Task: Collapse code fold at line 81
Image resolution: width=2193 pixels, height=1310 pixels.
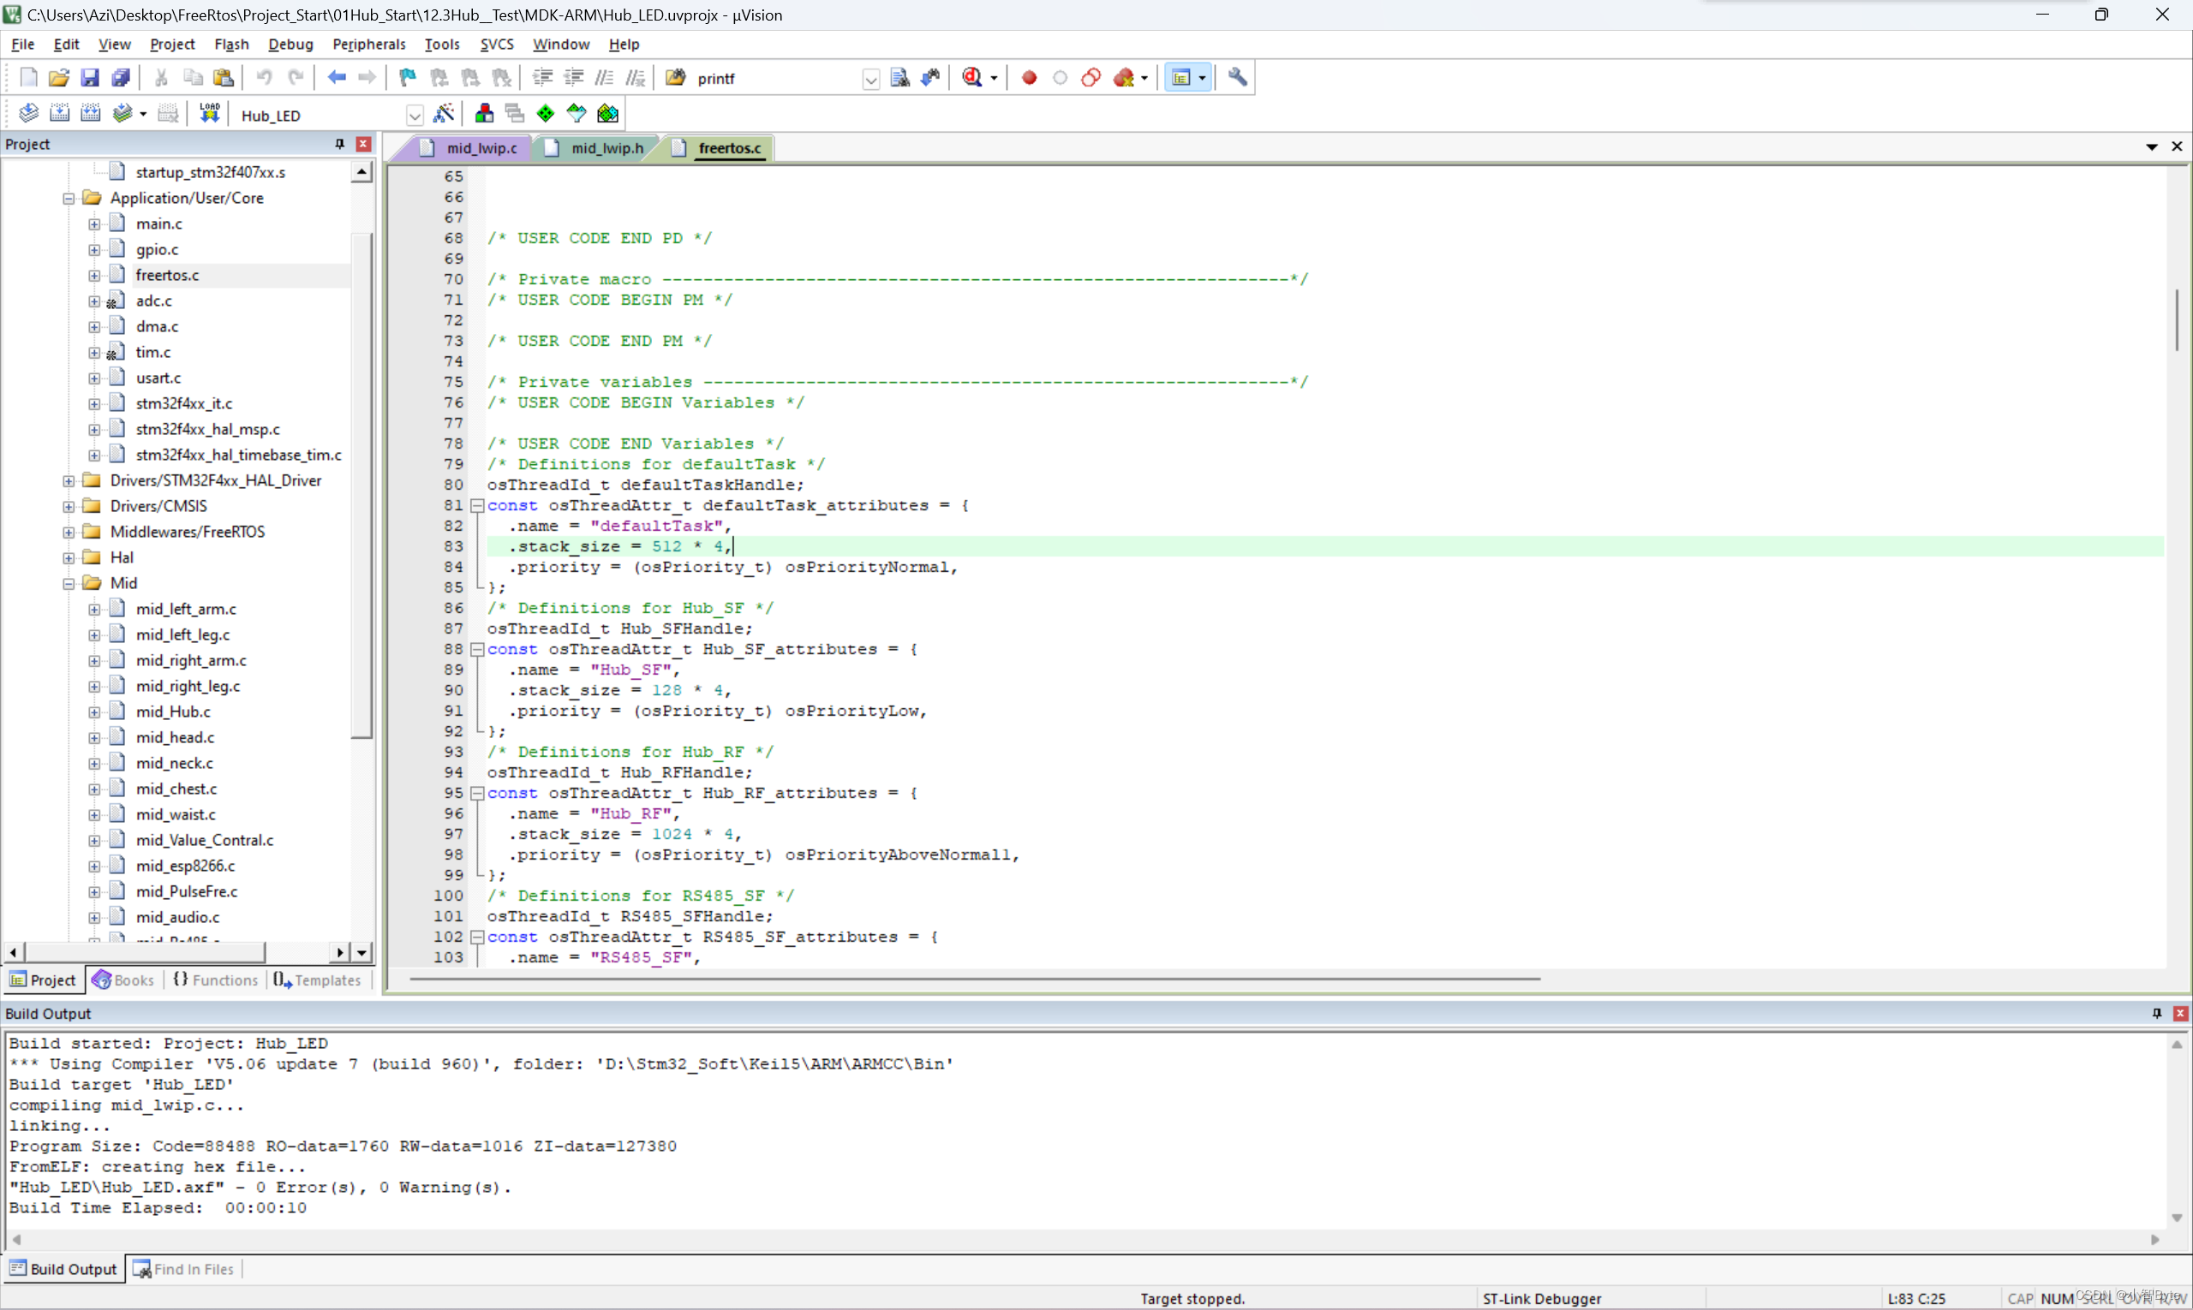Action: point(477,506)
